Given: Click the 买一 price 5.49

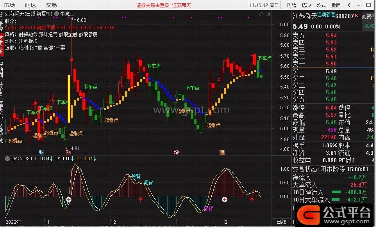Looking at the screenshot, I should click(x=331, y=71).
